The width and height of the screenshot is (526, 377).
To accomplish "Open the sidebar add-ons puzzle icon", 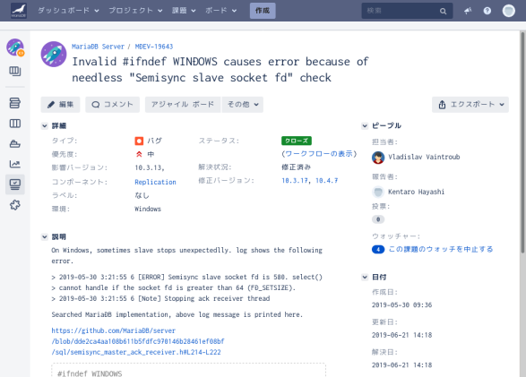I will coord(15,205).
